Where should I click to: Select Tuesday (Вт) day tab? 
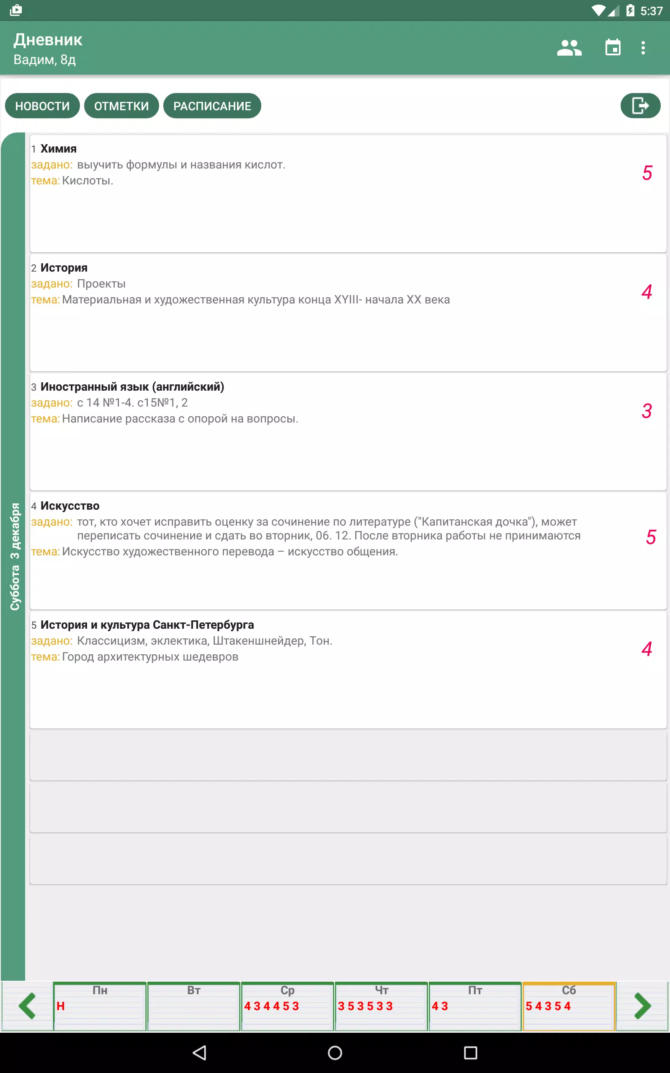click(x=193, y=1006)
